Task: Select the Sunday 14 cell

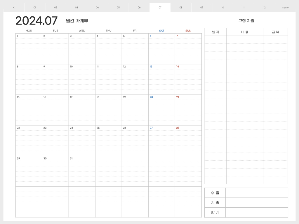Action: 188,79
